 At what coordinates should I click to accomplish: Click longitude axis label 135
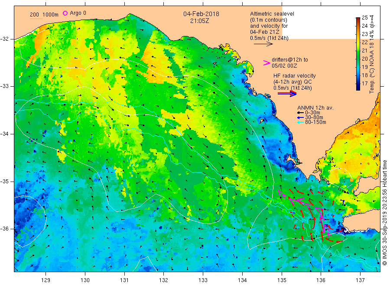coord(282,280)
